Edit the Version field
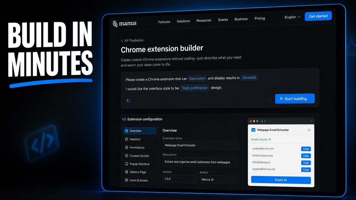This screenshot has height=200, width=356. point(179,179)
